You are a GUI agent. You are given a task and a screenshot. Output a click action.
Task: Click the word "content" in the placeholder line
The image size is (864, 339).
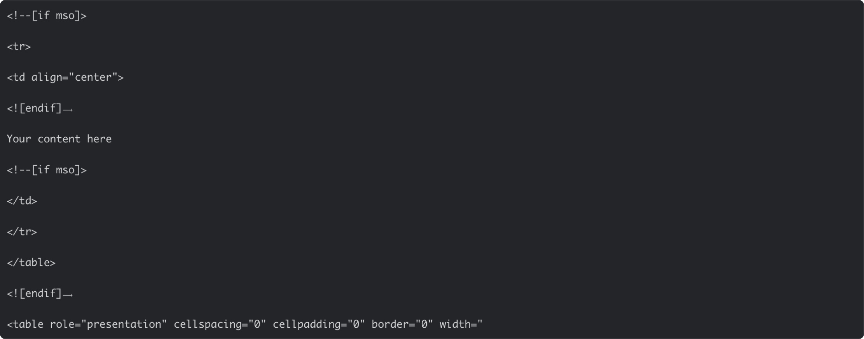[x=59, y=139]
